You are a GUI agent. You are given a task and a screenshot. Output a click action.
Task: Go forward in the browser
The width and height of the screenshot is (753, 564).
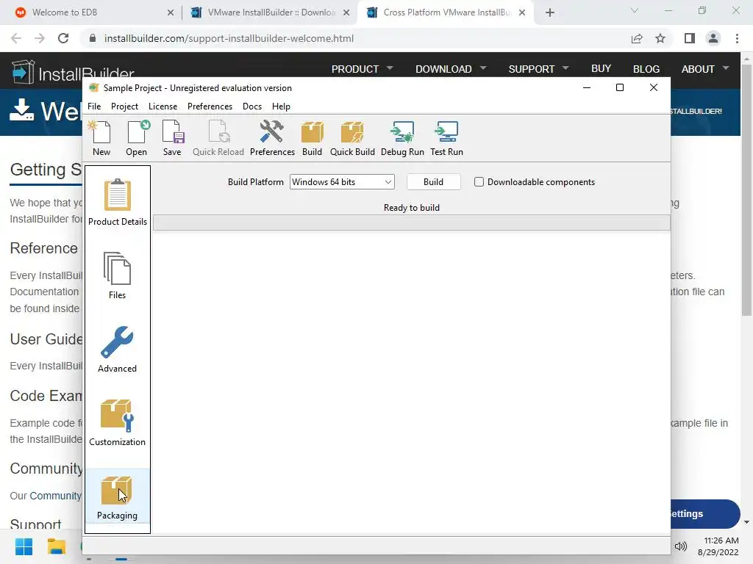tap(40, 38)
